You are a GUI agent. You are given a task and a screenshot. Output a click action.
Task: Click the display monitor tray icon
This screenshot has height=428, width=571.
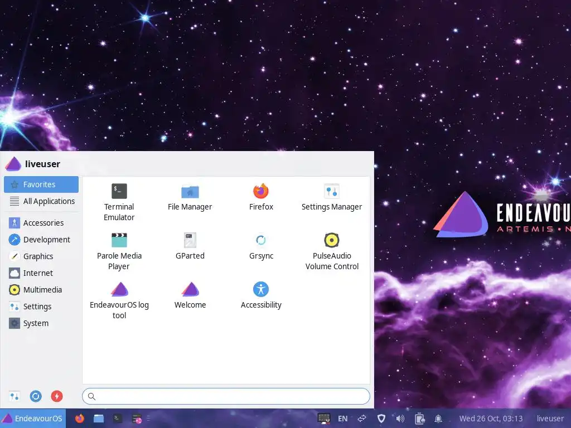pyautogui.click(x=324, y=419)
